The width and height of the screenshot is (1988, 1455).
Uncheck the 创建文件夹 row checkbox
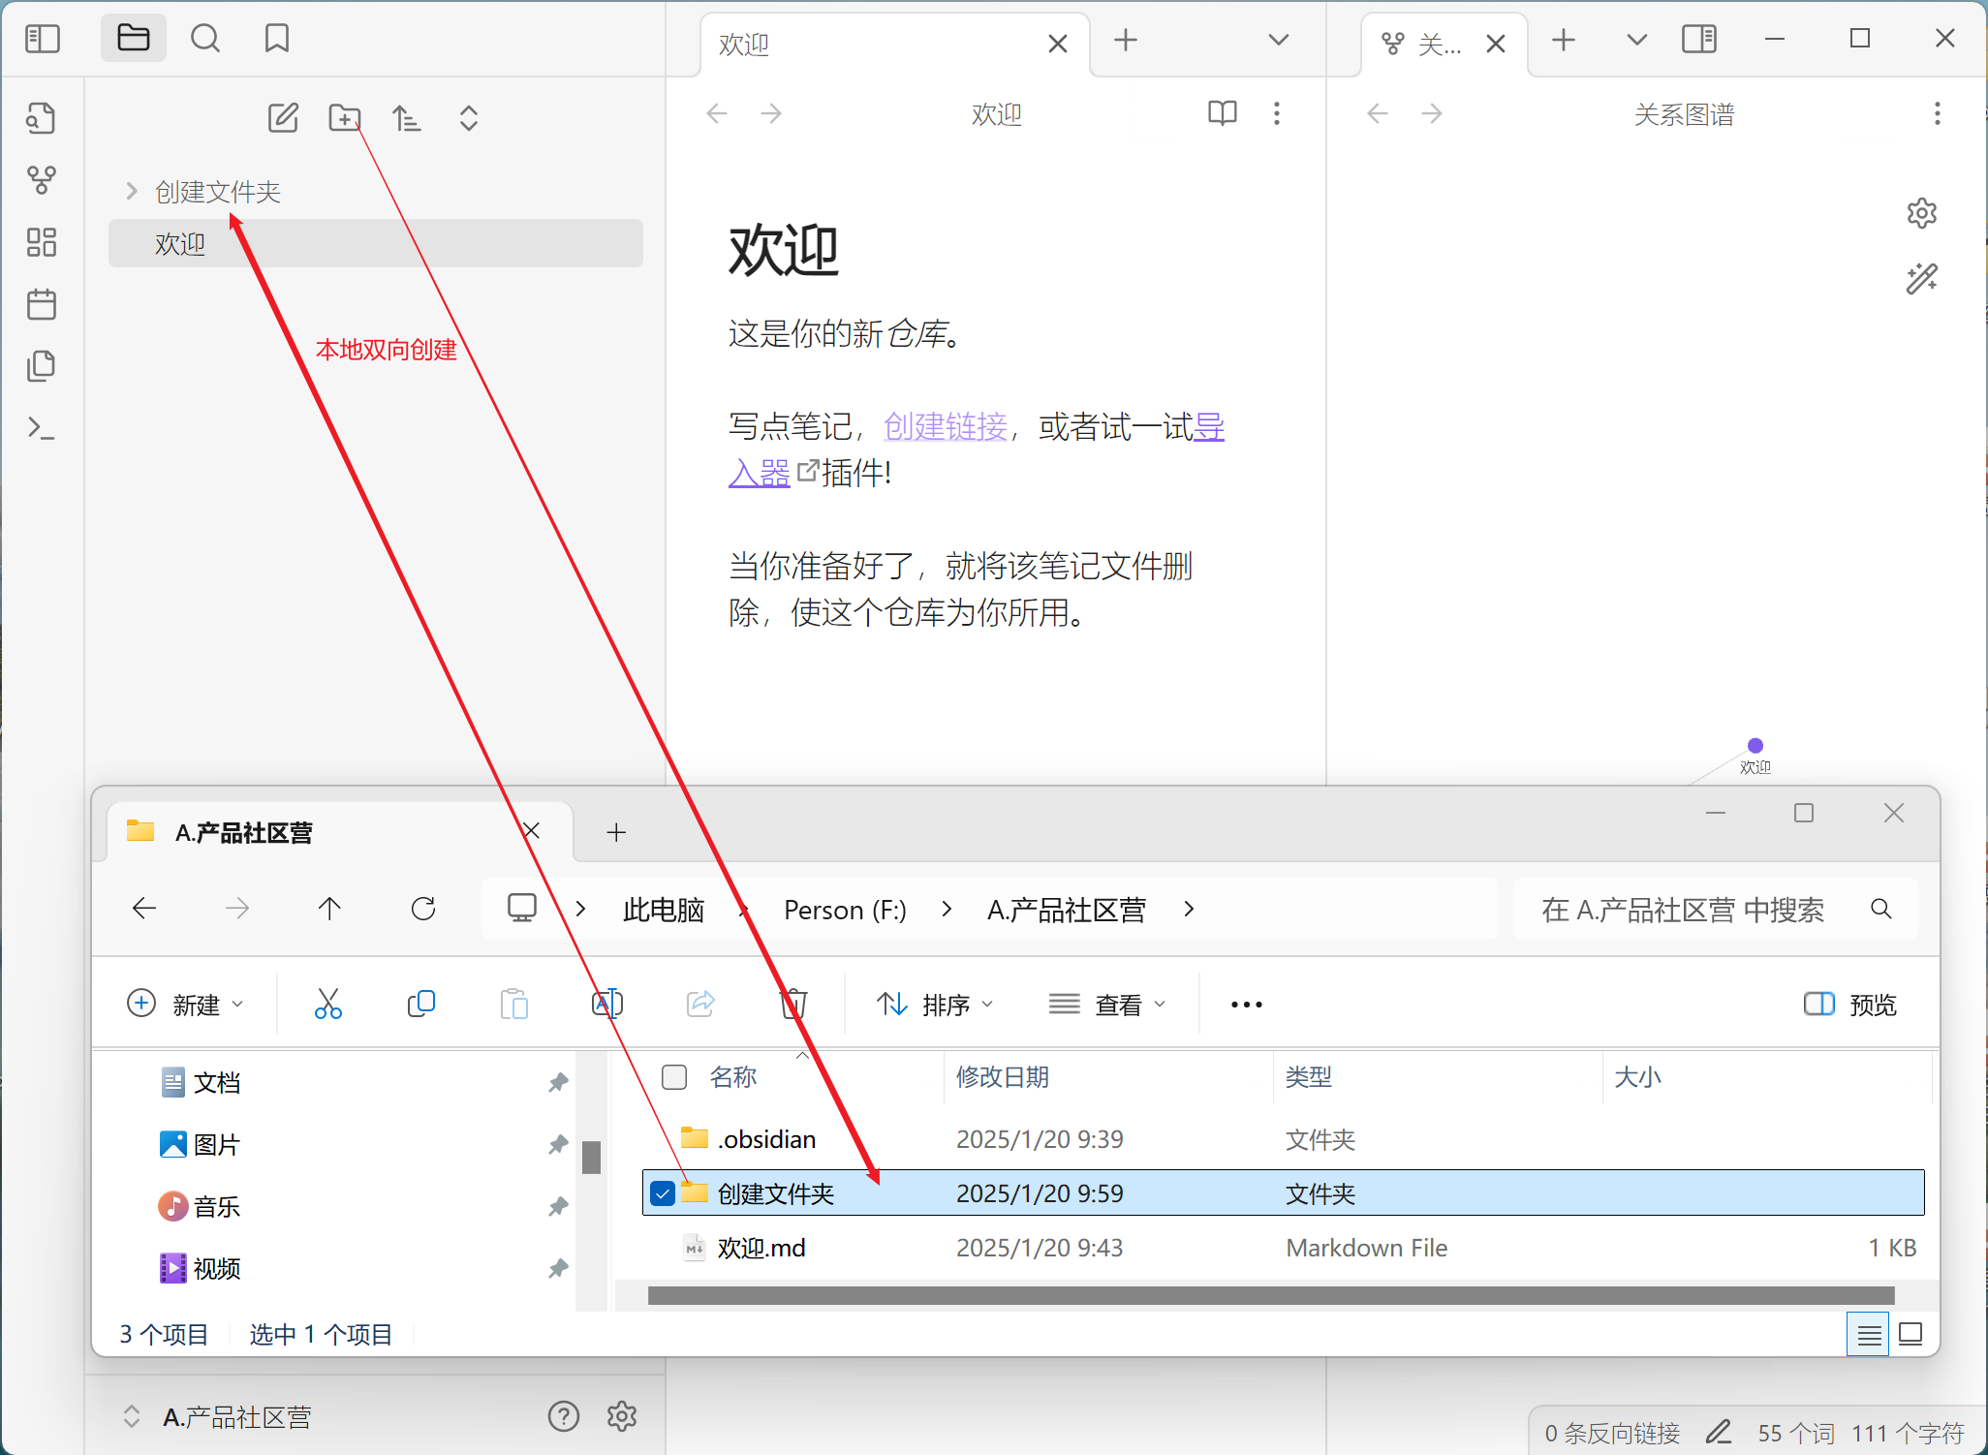coord(663,1193)
